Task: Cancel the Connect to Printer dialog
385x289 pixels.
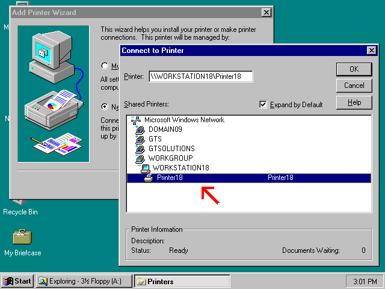Action: 354,85
